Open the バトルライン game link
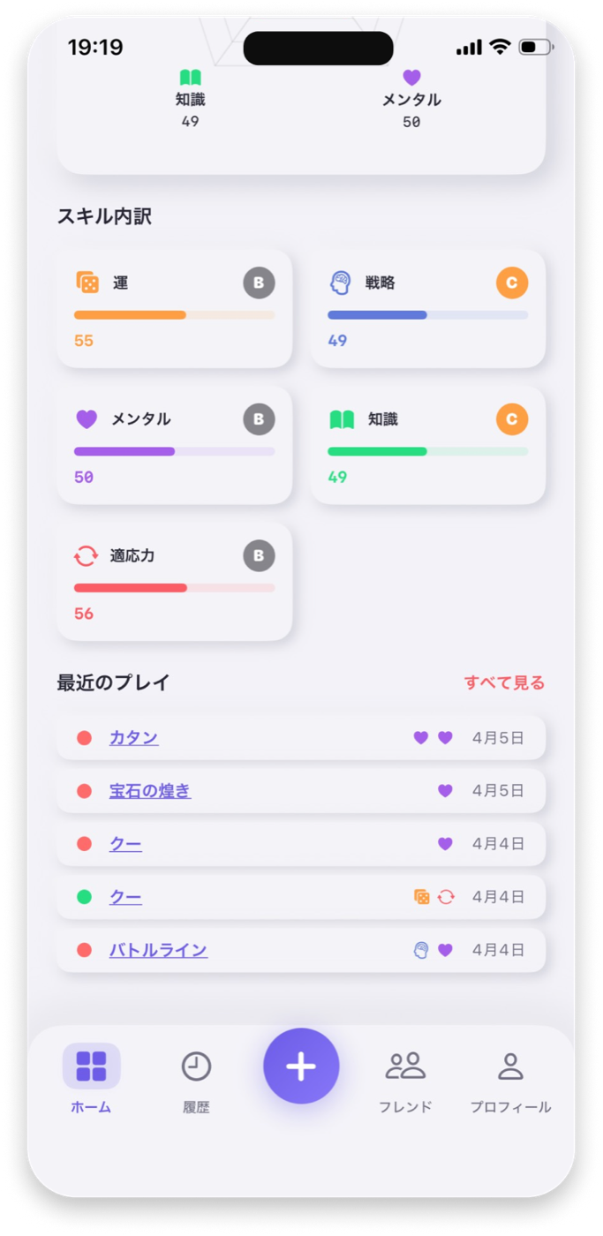The image size is (603, 1236). pos(158,950)
